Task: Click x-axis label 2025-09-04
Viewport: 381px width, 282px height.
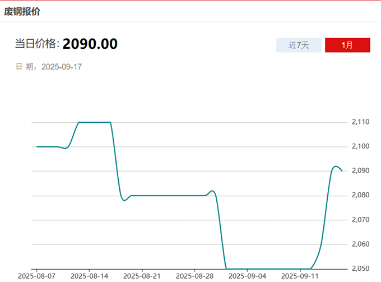Action: point(247,276)
